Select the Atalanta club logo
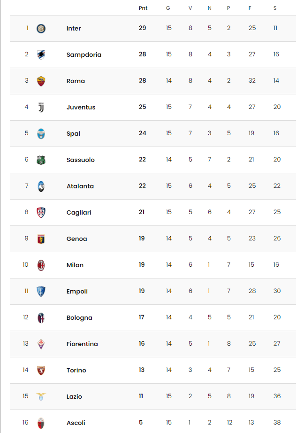 [41, 186]
